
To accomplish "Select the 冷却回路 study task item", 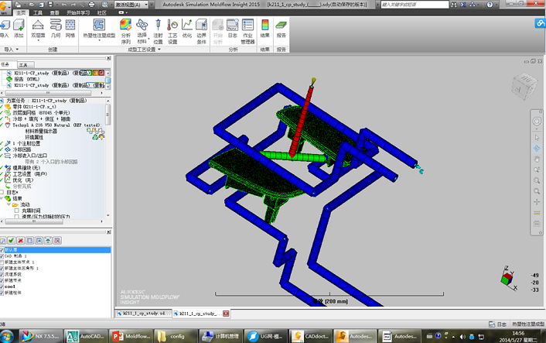I will click(22, 150).
